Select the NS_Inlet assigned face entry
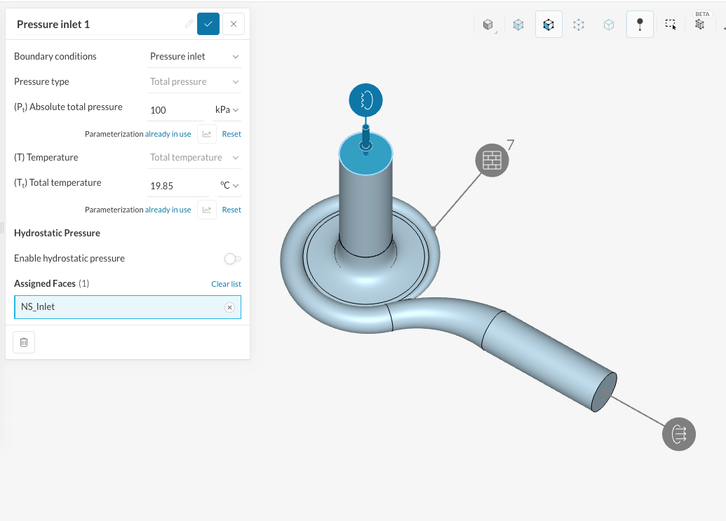 (128, 307)
